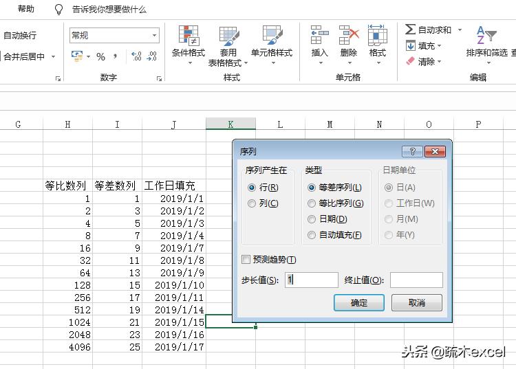Apply comma style number format
This screenshot has width=516, height=369.
point(115,56)
